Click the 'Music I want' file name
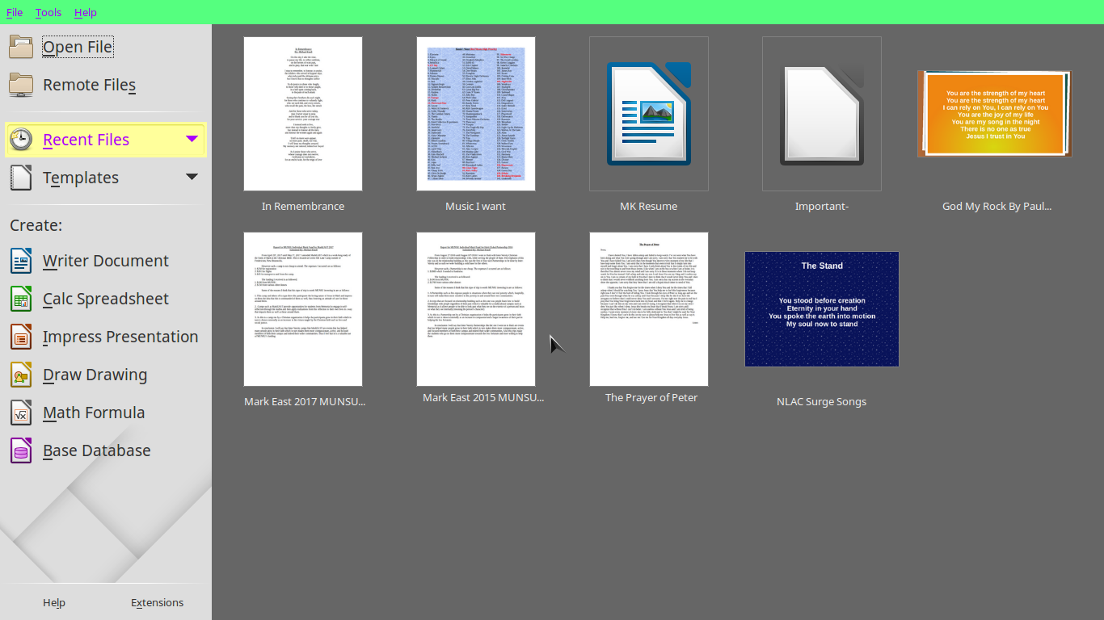 475,207
